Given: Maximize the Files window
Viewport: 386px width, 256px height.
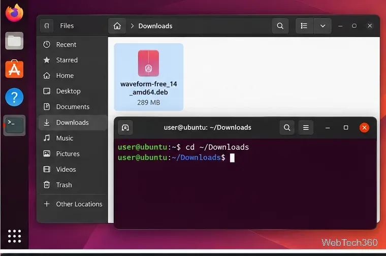Looking at the screenshot, I should click(x=354, y=26).
